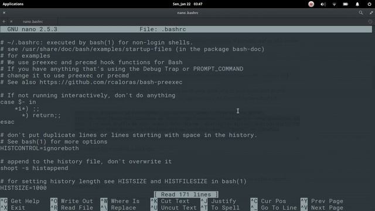Click the HISTCONTROL=ignoreboth line
Screen dimensions: 375x211
pos(39,148)
